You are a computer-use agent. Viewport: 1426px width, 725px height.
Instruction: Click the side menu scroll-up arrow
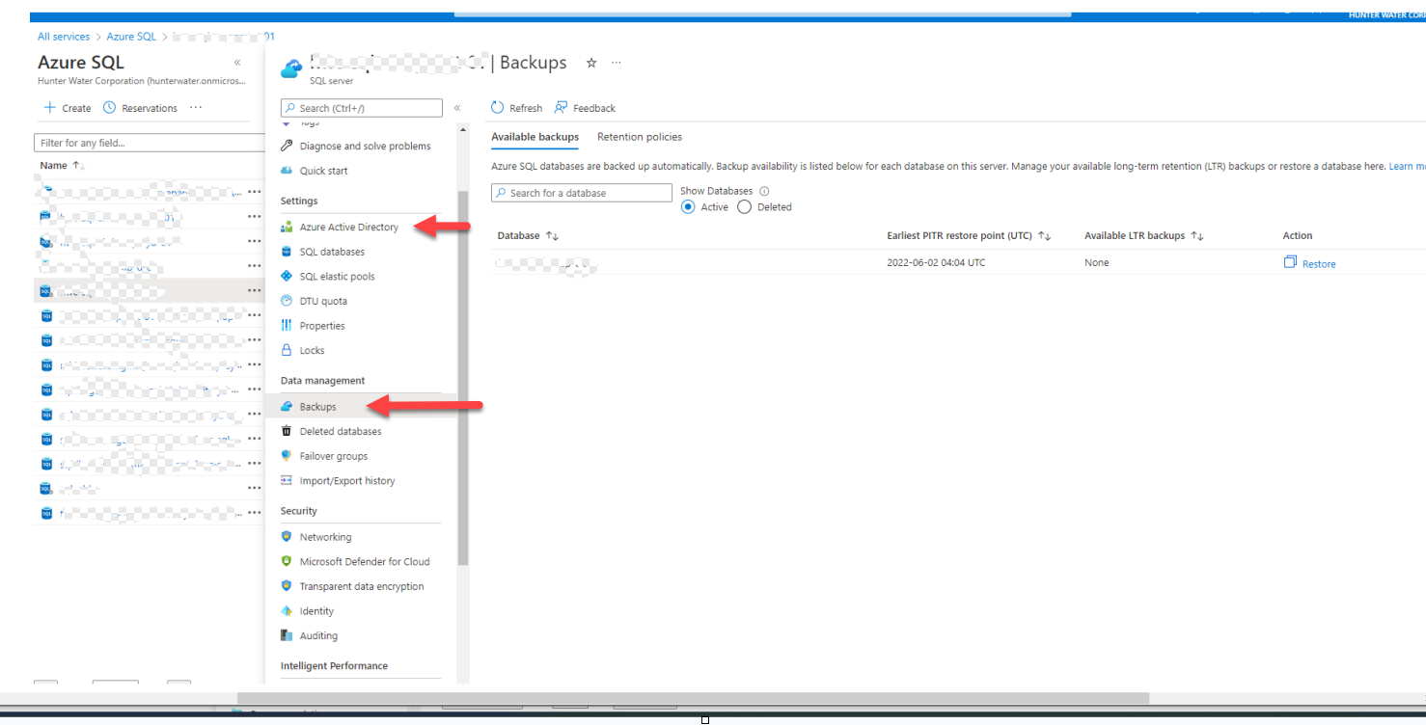point(463,129)
